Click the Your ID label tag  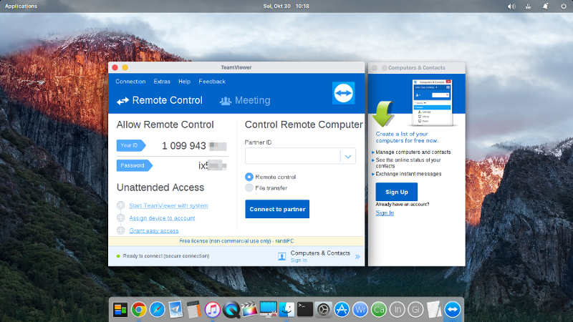pos(131,145)
